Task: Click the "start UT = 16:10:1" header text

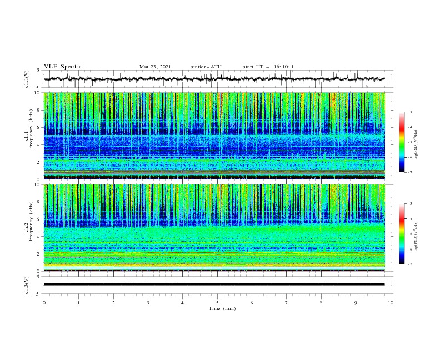Action: coord(268,67)
